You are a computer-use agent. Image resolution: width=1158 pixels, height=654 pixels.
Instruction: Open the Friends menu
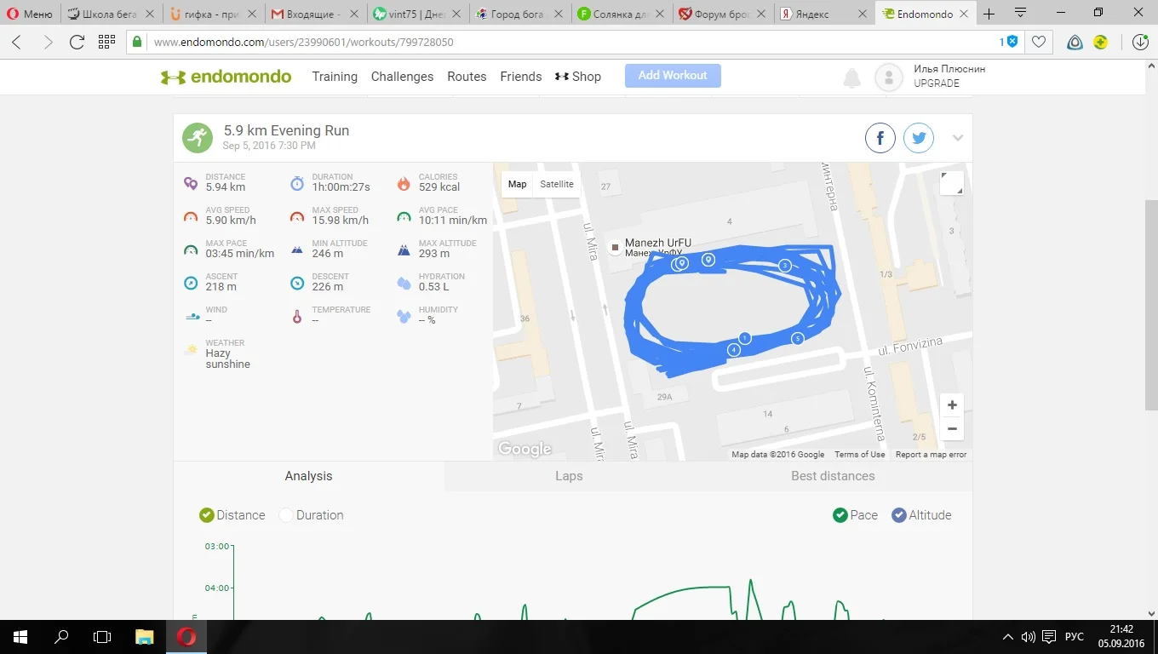(521, 77)
